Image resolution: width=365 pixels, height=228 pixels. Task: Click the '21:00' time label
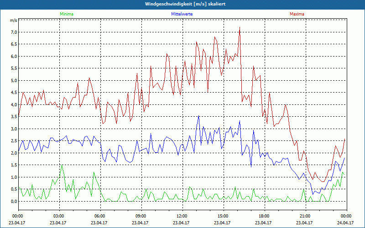tap(306, 216)
